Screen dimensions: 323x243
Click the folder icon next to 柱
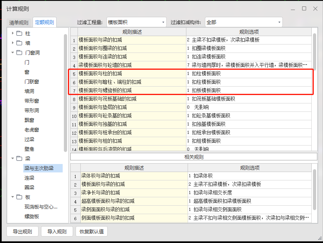point(19,33)
